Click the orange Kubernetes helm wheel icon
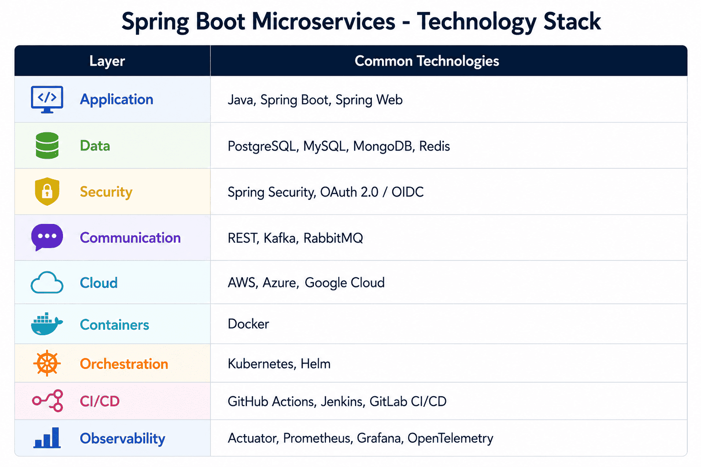The height and width of the screenshot is (467, 701). tap(47, 363)
